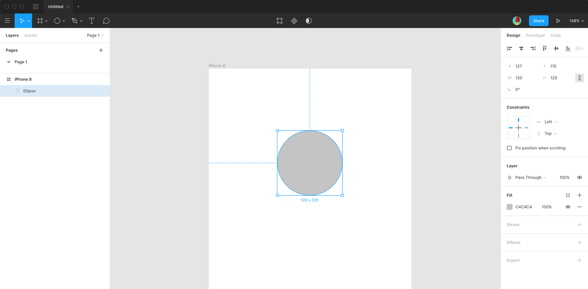The image size is (588, 289).
Task: Align horizontal centers
Action: 521,48
